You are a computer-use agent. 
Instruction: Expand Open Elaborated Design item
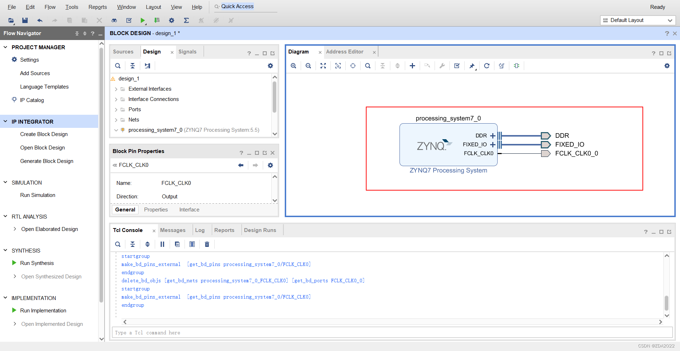pyautogui.click(x=15, y=229)
